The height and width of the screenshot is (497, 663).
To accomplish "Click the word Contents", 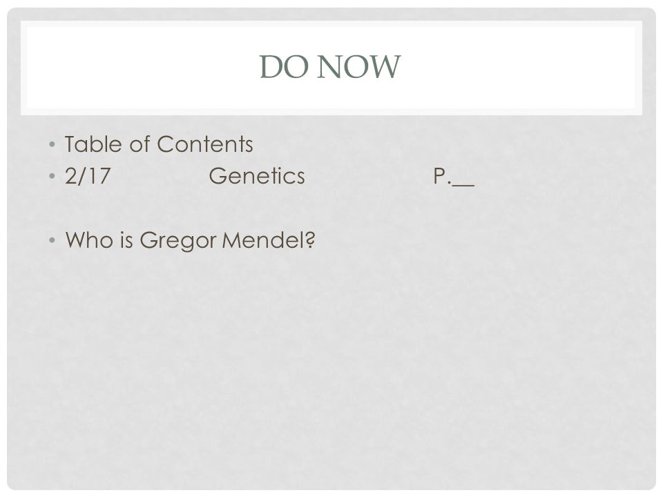I will (205, 144).
